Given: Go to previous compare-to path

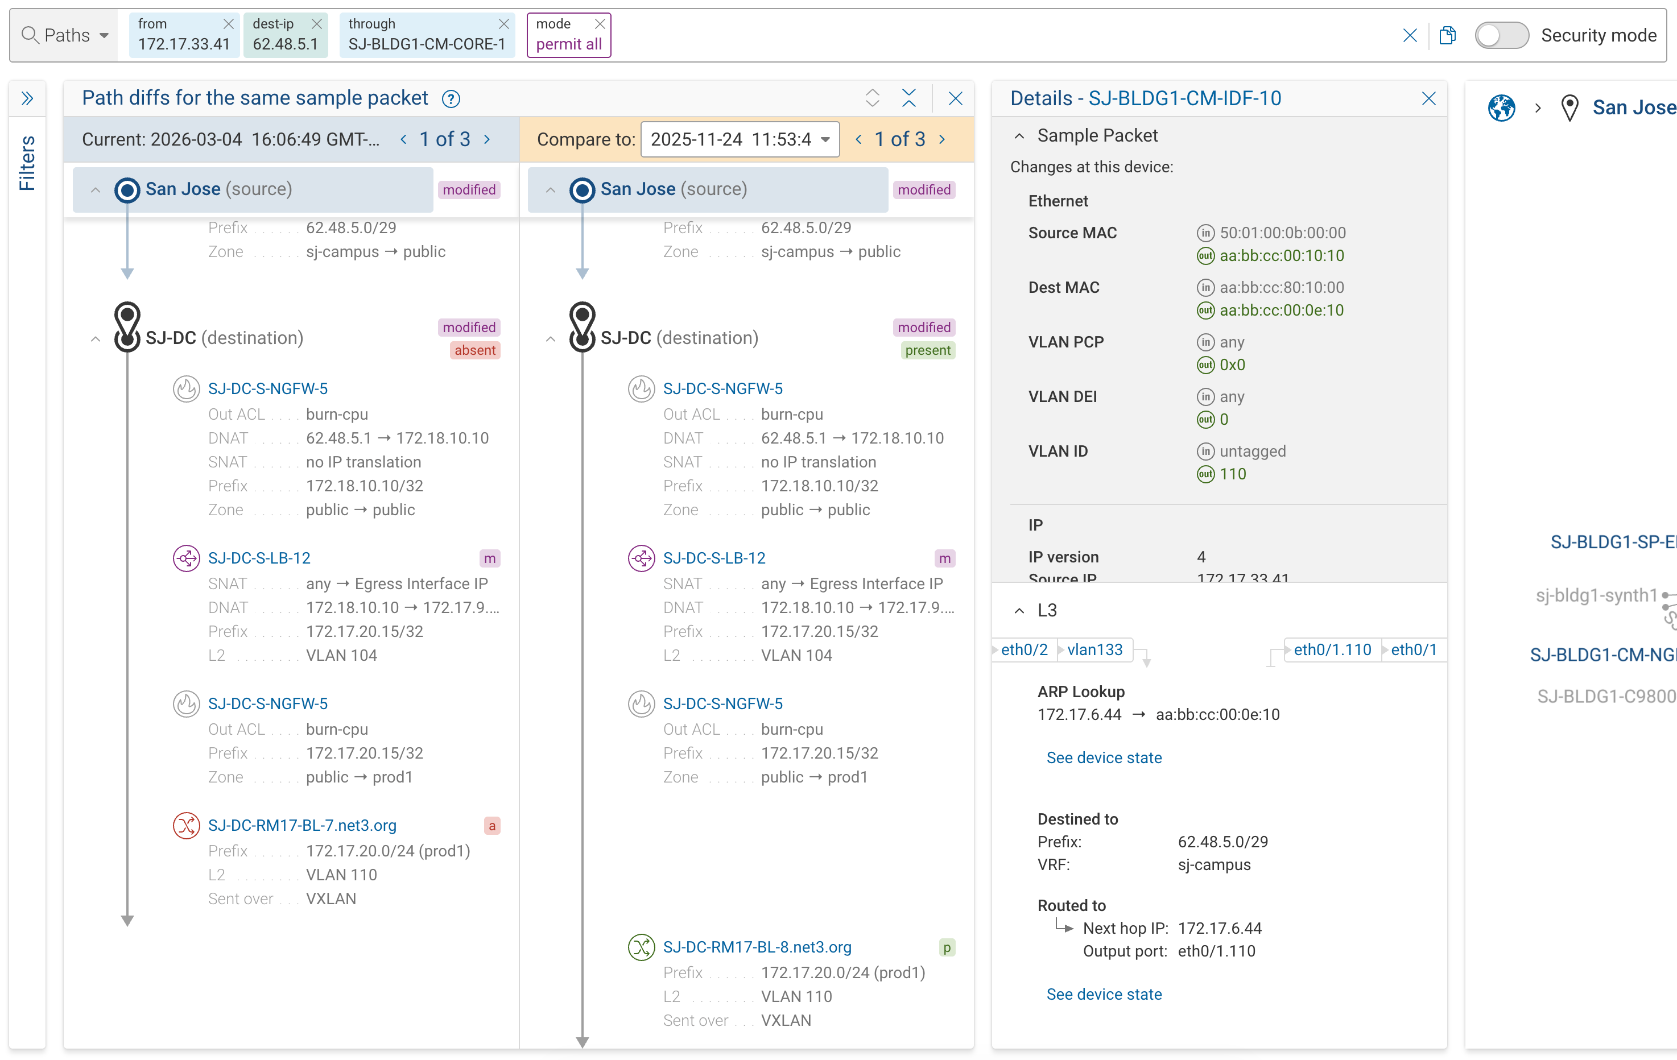Looking at the screenshot, I should [x=859, y=139].
